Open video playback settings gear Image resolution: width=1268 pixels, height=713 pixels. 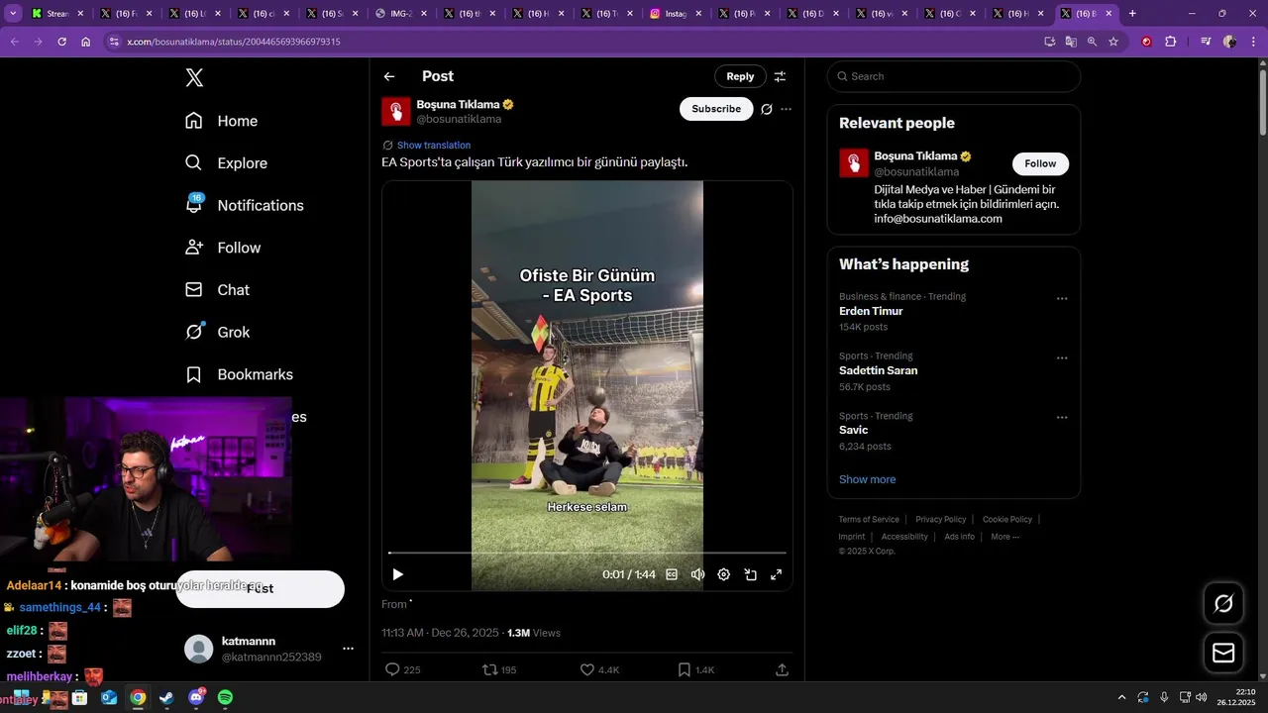click(x=724, y=574)
